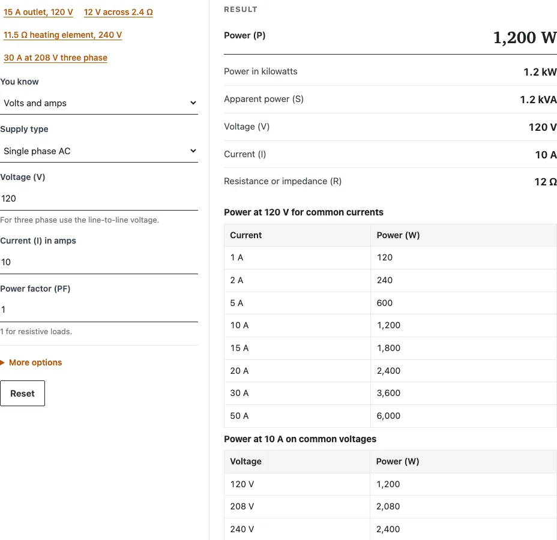557x540 pixels.
Task: Click the 50 A current table row
Action: click(390, 416)
